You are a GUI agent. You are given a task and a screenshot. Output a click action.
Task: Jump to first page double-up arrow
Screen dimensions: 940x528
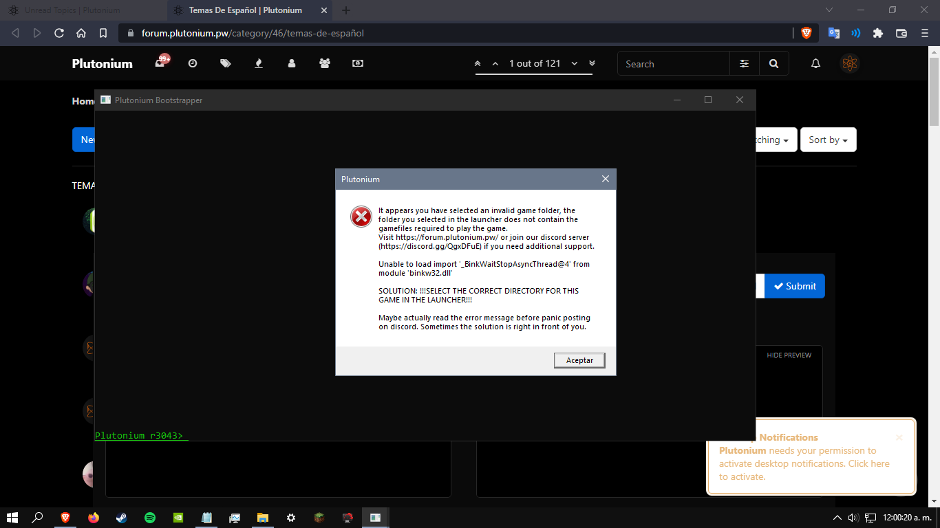pos(478,63)
